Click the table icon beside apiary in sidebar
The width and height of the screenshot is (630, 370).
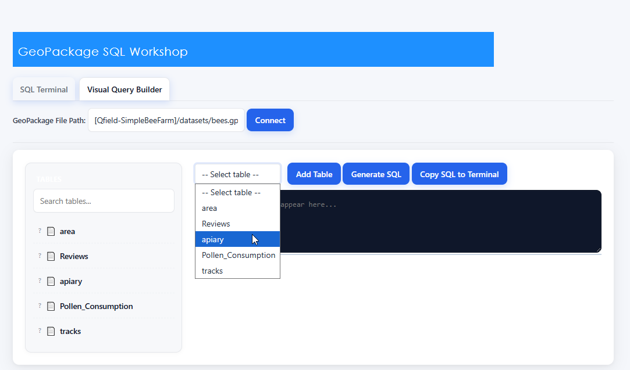point(51,281)
